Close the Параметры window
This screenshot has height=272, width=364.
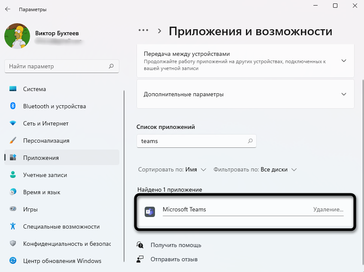tap(355, 6)
